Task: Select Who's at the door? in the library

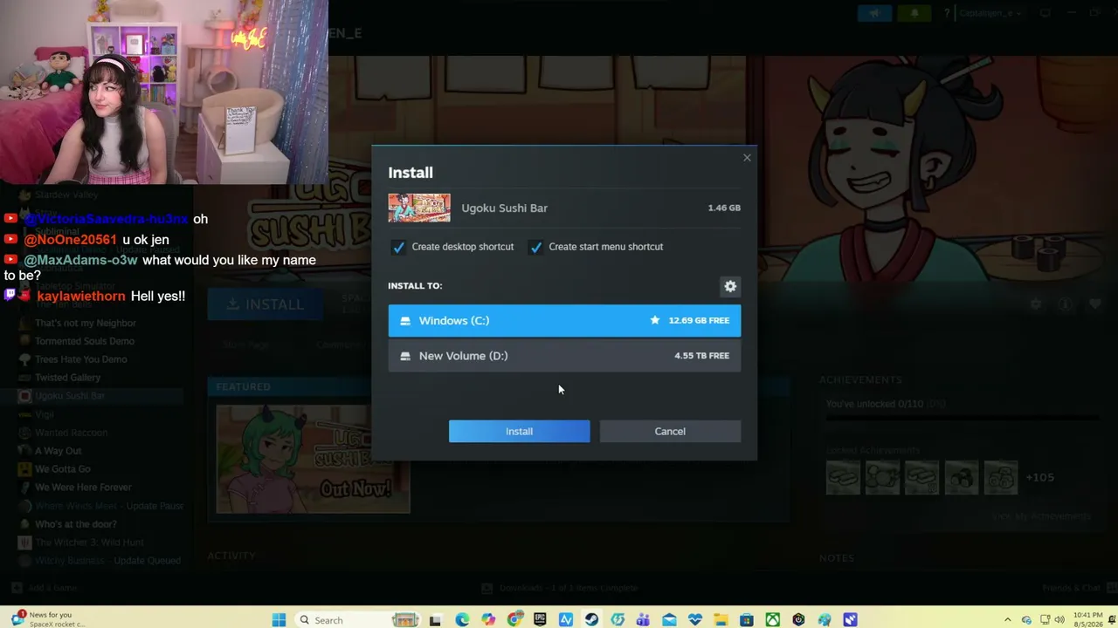Action: pyautogui.click(x=75, y=524)
